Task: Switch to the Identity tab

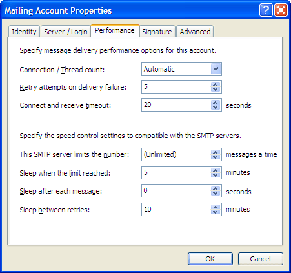Action: pos(24,32)
